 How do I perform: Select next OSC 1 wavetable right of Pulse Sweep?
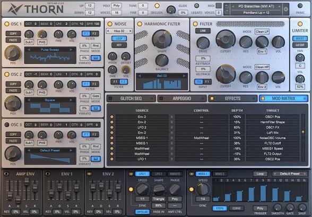(71, 50)
